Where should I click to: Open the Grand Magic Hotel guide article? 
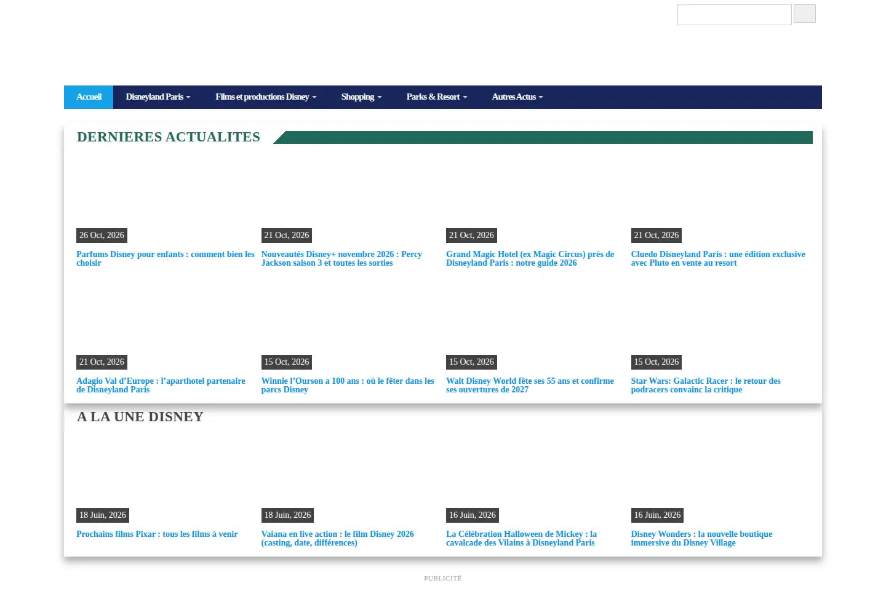coord(530,258)
